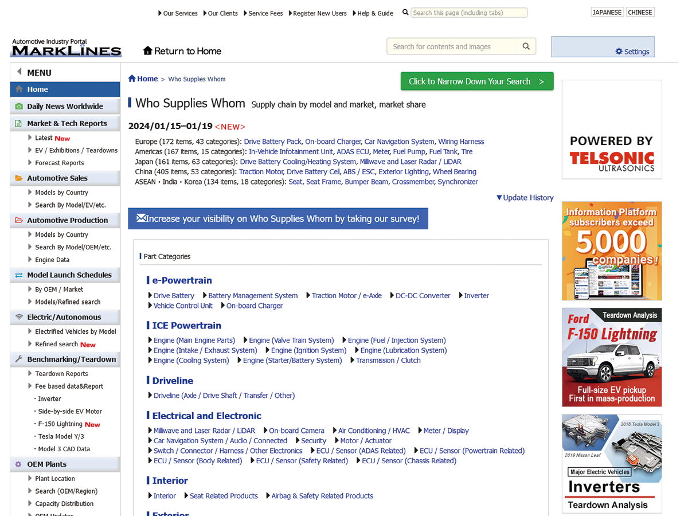Click to Narrow Down Your Search button
688x516 pixels.
point(477,81)
